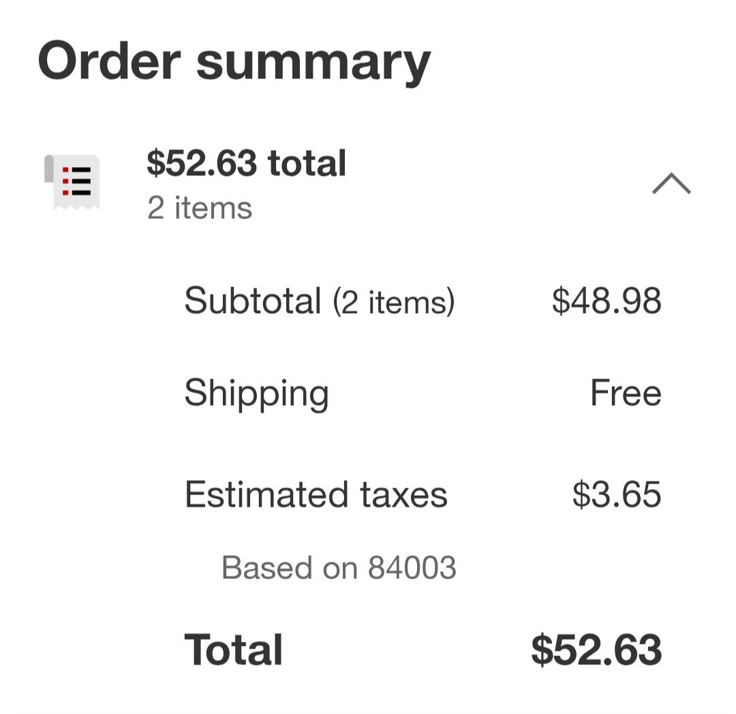Select the Shipping label
This screenshot has width=736, height=714.
coord(256,394)
